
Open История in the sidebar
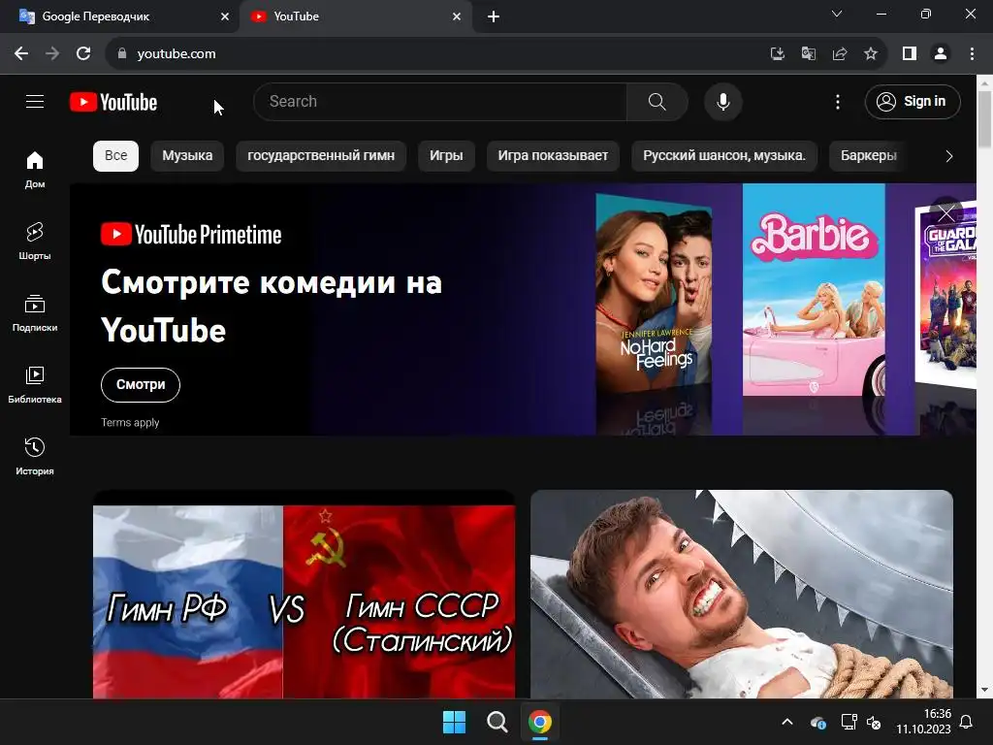coord(35,456)
